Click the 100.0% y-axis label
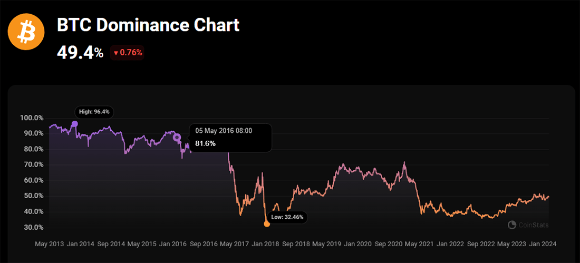The width and height of the screenshot is (580, 263). pos(32,118)
